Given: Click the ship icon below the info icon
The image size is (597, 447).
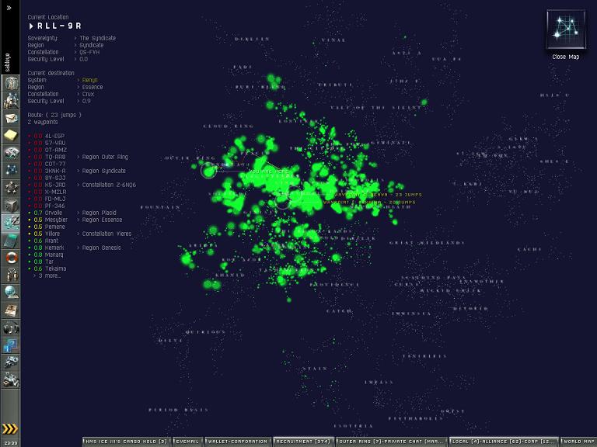Looking at the screenshot, I should pyautogui.click(x=11, y=362).
